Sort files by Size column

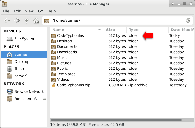(115, 30)
